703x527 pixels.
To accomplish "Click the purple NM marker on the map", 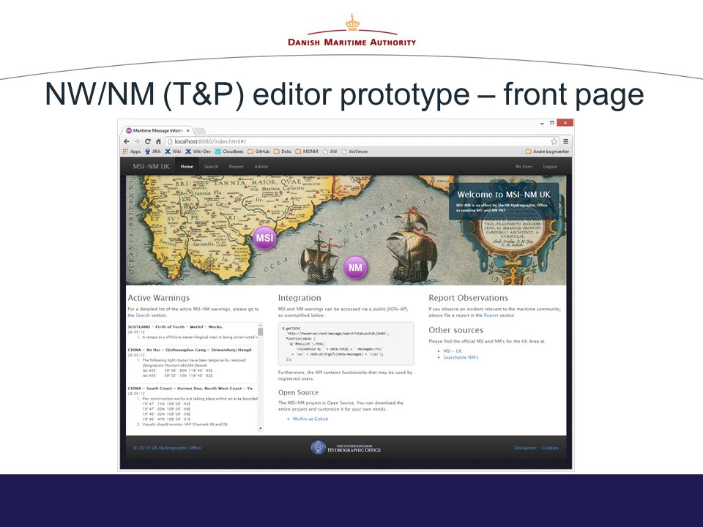I will [355, 268].
